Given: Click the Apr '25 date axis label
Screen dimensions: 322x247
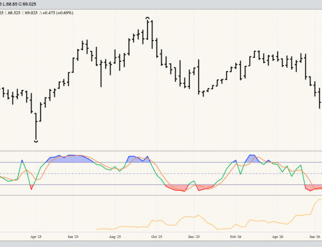Looking at the screenshot, I should pos(36,237).
